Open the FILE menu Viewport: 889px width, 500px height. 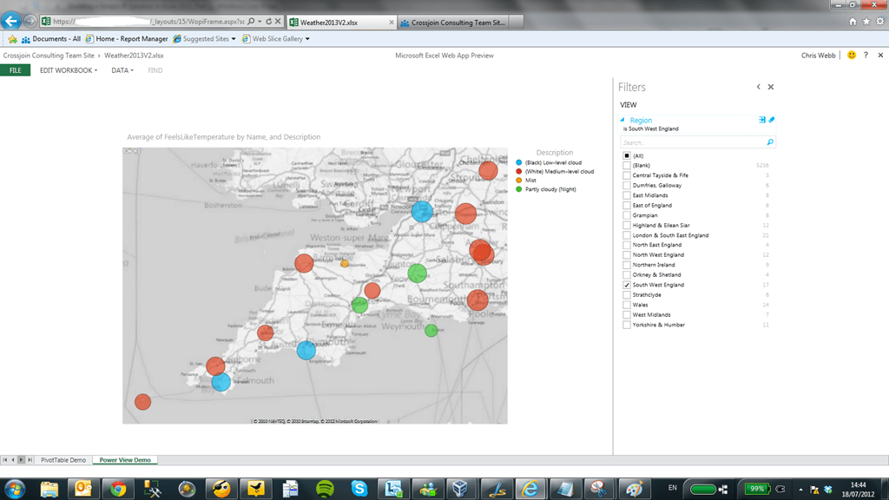(x=16, y=70)
